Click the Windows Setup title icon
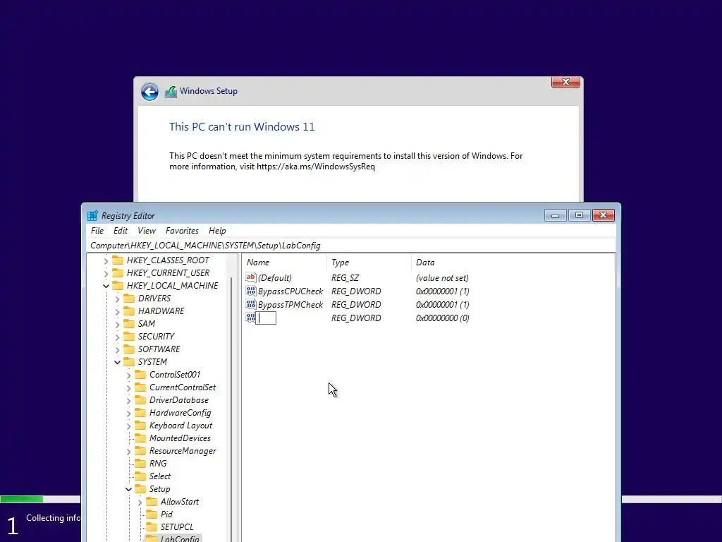 (171, 91)
